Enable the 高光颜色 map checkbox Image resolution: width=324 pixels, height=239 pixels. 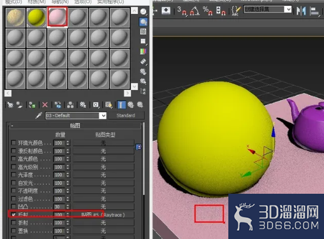click(13, 159)
